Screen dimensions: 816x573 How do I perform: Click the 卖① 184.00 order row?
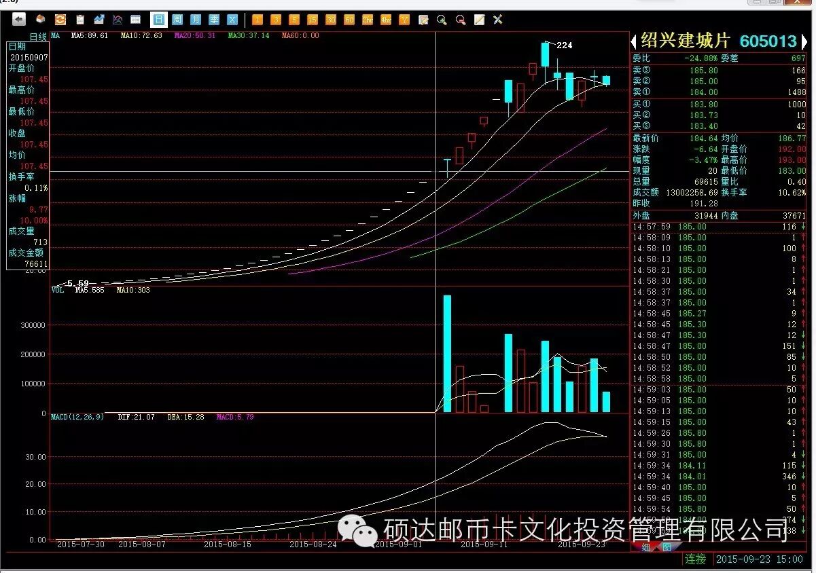[719, 92]
